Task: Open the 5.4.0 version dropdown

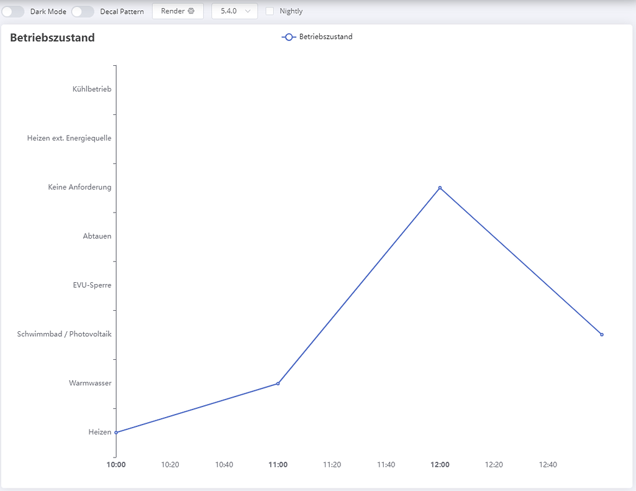Action: [234, 11]
